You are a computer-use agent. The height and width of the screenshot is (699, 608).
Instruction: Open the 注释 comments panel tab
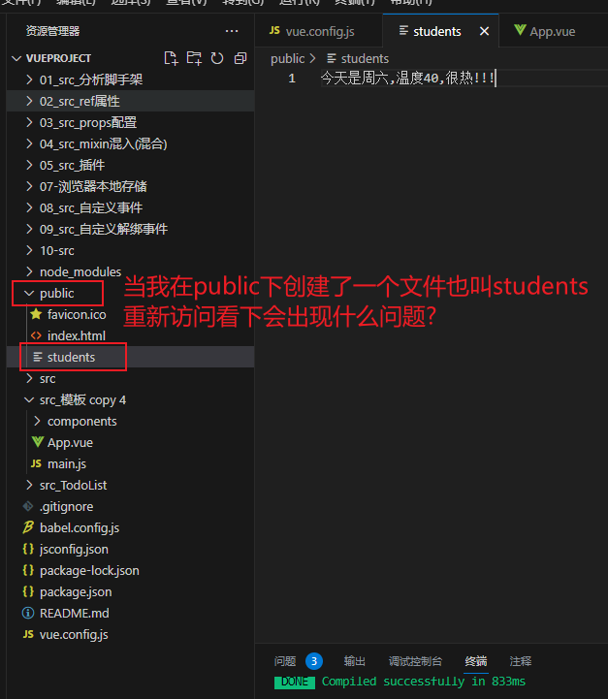(520, 661)
